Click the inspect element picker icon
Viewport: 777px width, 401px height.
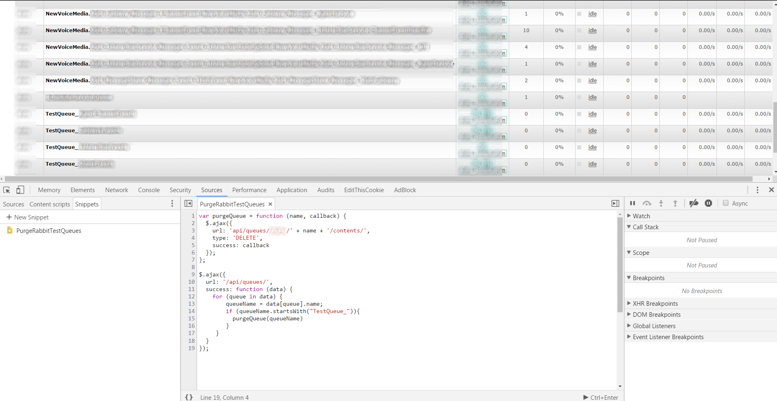point(7,190)
